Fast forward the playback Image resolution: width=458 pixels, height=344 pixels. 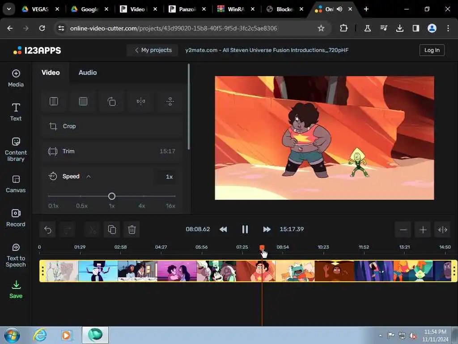point(267,229)
